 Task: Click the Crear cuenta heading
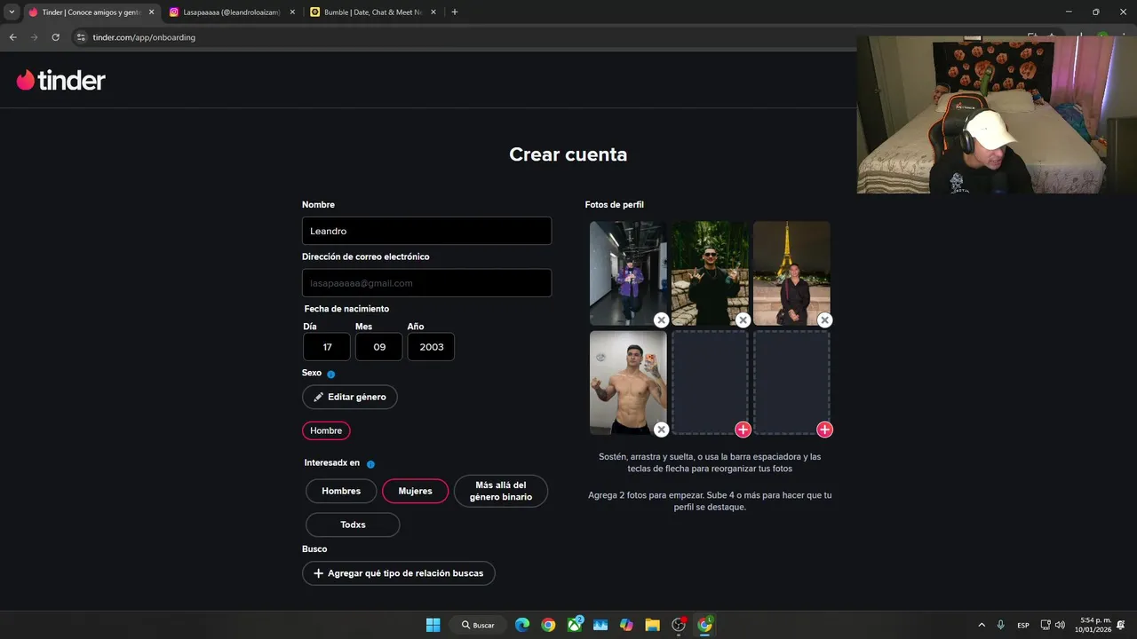coord(568,154)
